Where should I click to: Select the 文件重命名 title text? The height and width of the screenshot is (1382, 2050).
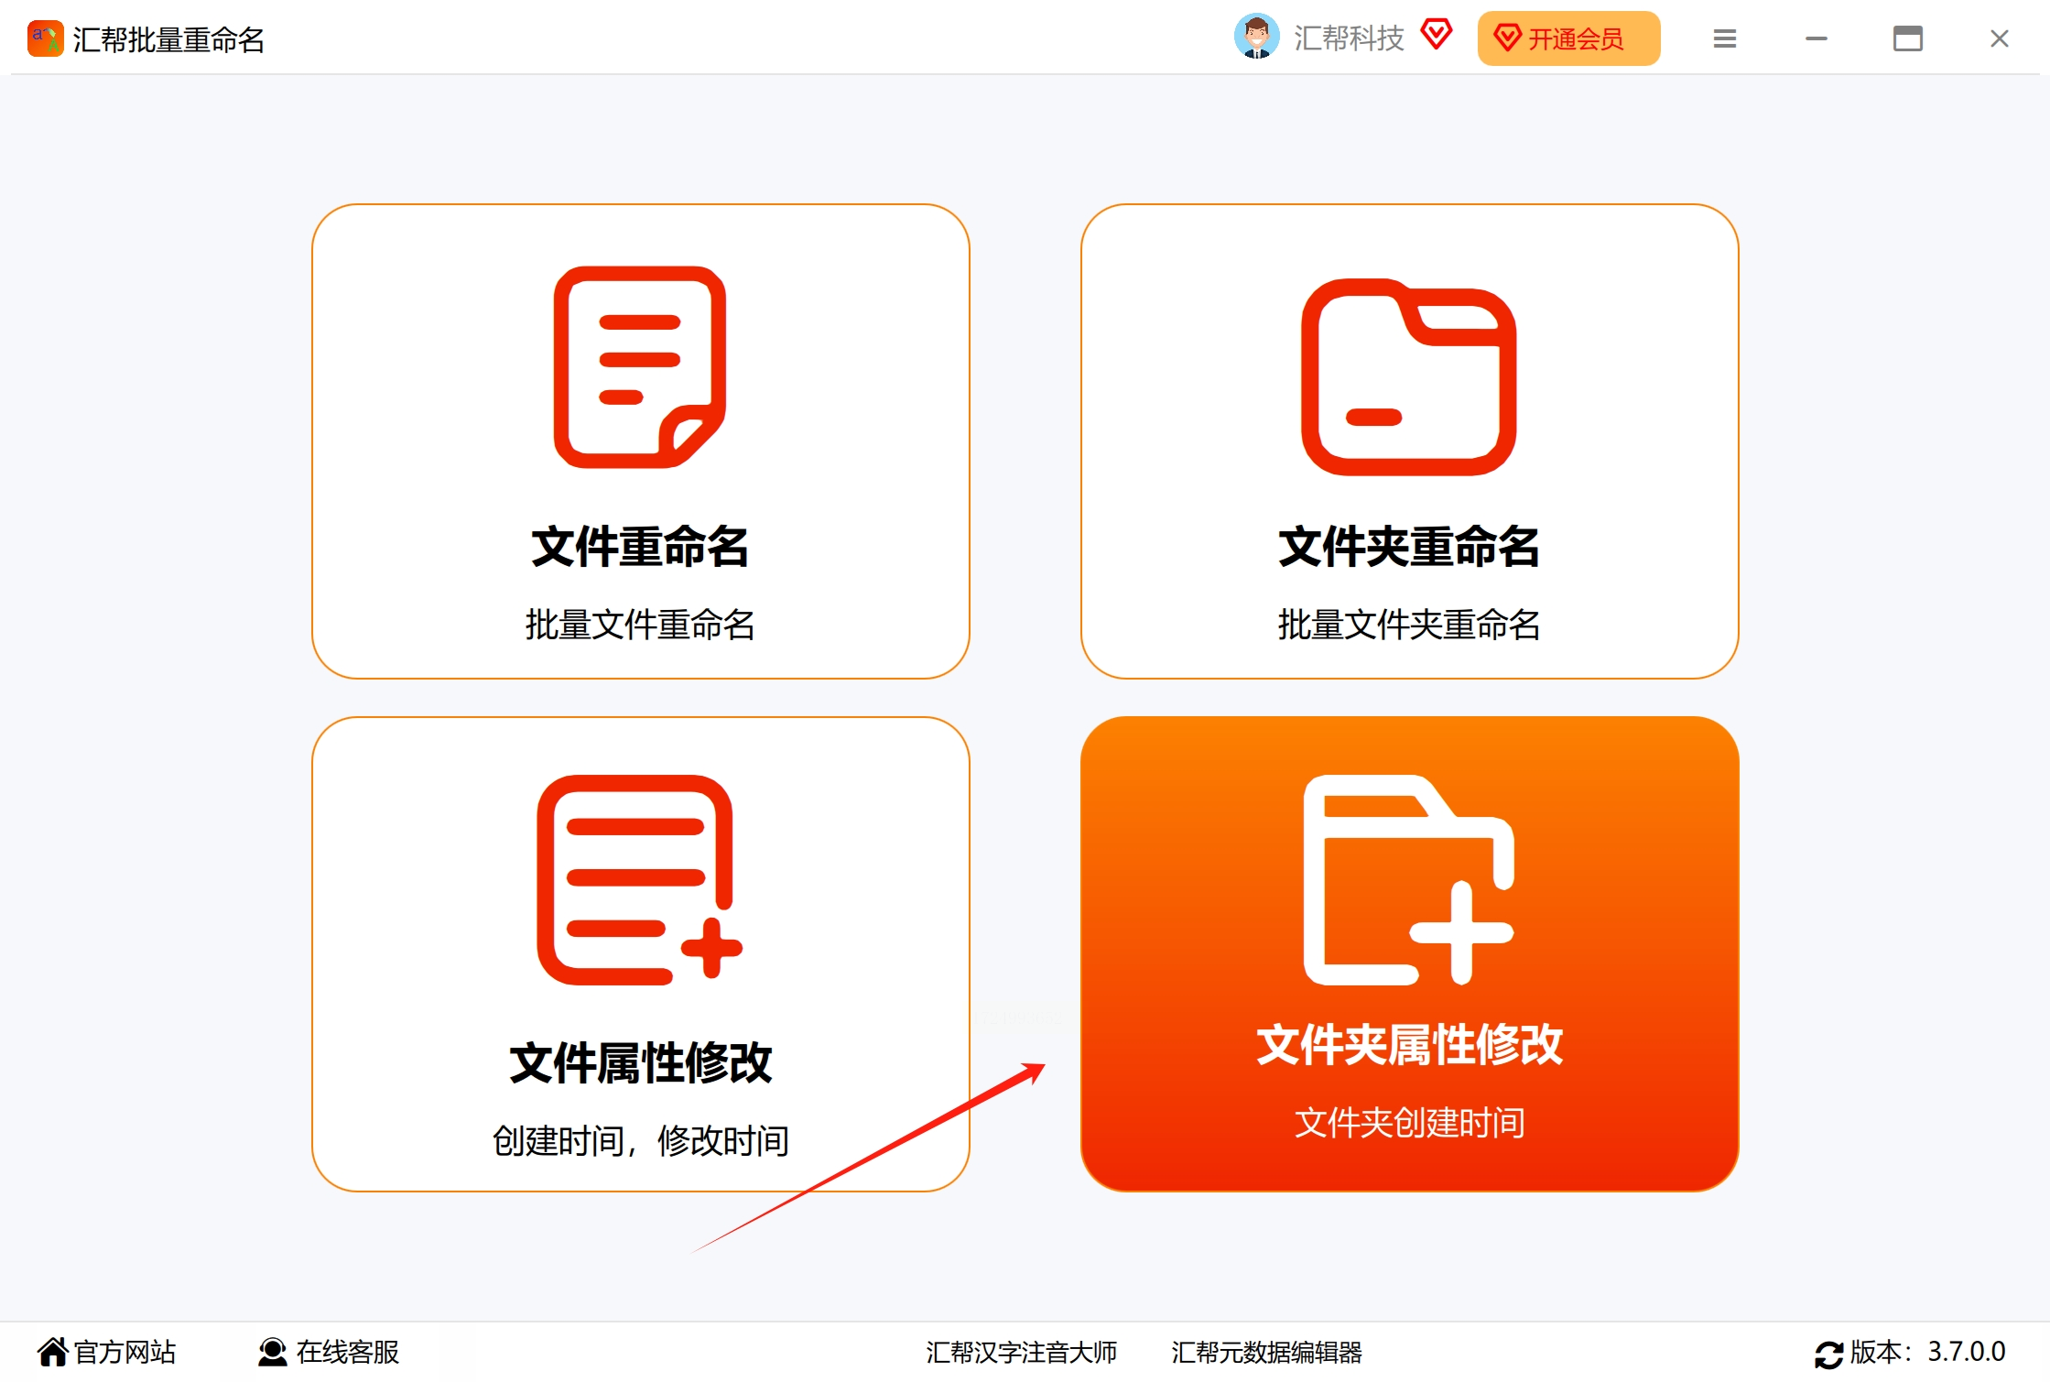click(640, 547)
